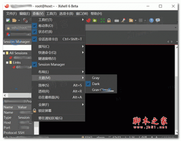Click the All Sessions folder icon
Screen dimensions: 181x141
pyautogui.click(x=7, y=53)
